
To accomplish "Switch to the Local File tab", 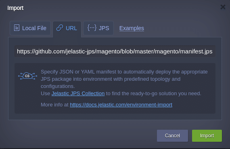I will click(x=30, y=28).
